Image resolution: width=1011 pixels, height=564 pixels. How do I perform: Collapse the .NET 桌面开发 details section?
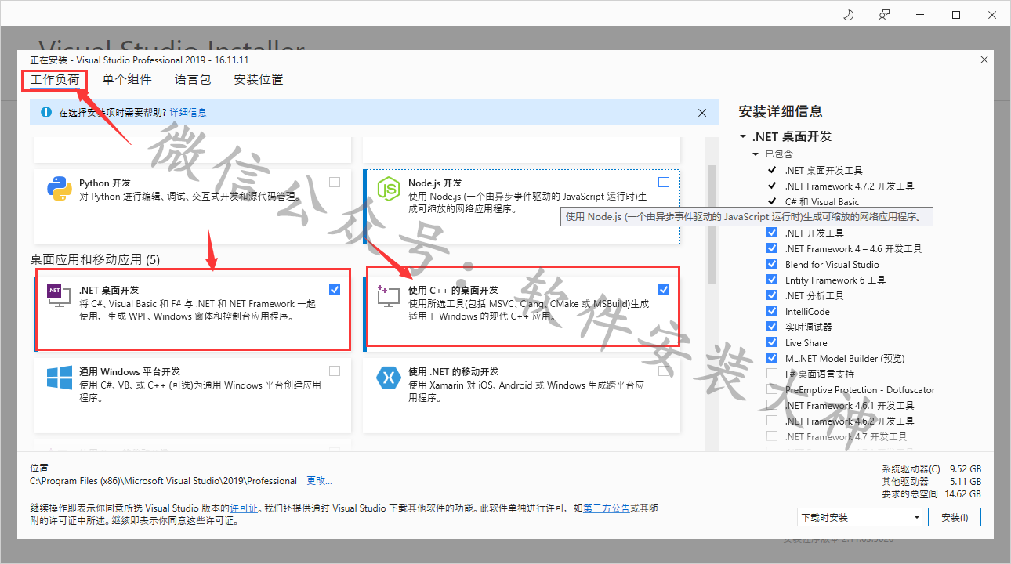point(743,136)
